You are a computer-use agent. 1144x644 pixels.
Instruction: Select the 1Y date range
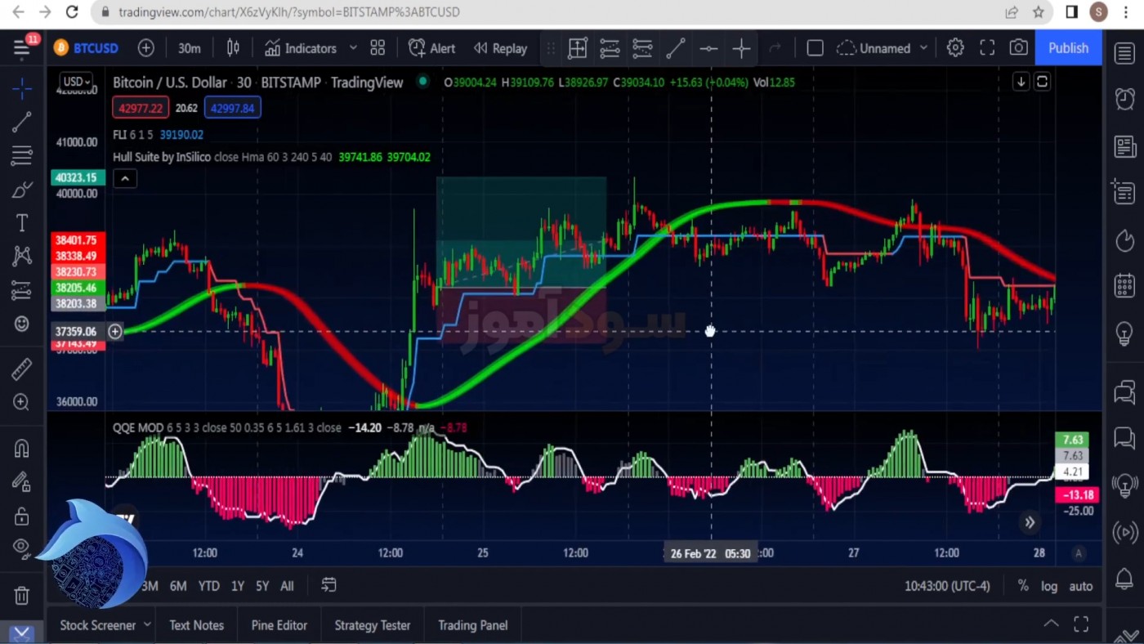tap(238, 586)
